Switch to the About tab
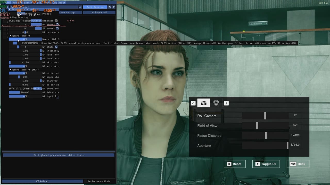Image resolution: width=330 pixels, height=185 pixels. (x=62, y=3)
